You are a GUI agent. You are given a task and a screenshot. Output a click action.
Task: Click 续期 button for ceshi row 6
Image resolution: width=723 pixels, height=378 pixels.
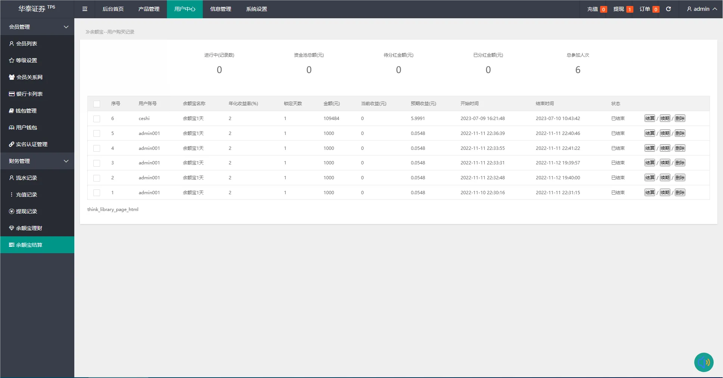click(665, 119)
